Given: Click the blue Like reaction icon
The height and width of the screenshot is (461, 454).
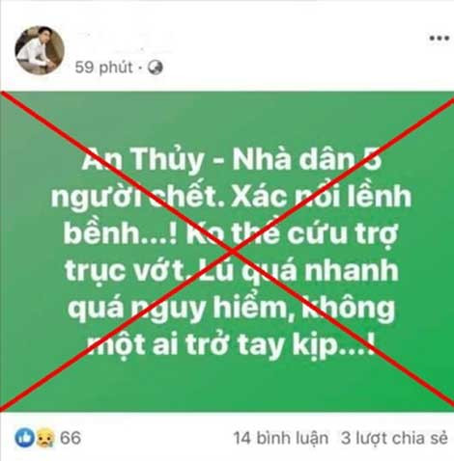Looking at the screenshot, I should pyautogui.click(x=24, y=438).
